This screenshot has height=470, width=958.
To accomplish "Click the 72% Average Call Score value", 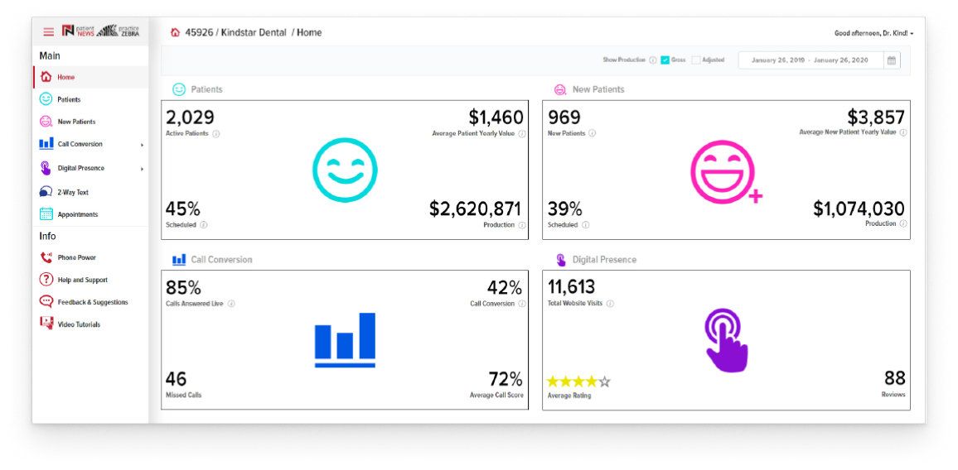I will pyautogui.click(x=506, y=379).
